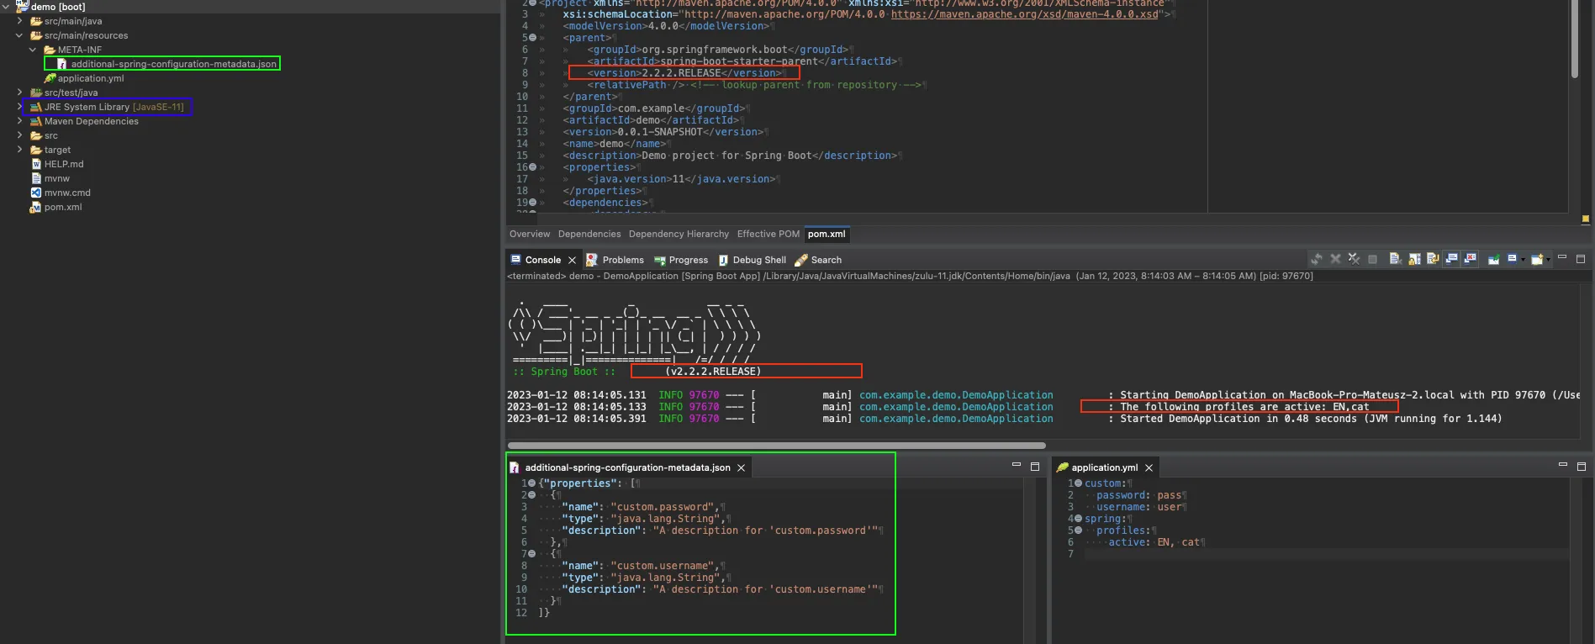Image resolution: width=1595 pixels, height=644 pixels.
Task: Maximize the application.yml editor pane
Action: coord(1581,467)
